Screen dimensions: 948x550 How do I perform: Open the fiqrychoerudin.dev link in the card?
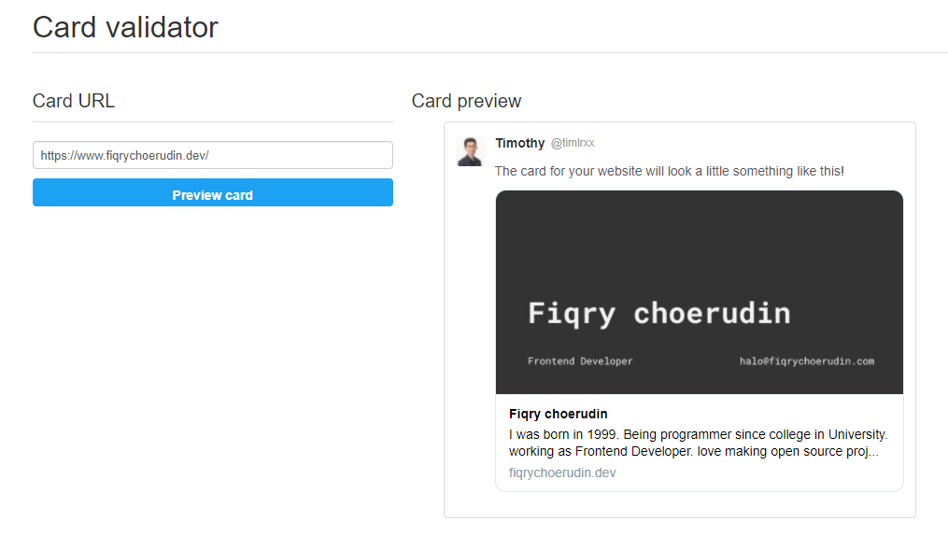point(561,472)
